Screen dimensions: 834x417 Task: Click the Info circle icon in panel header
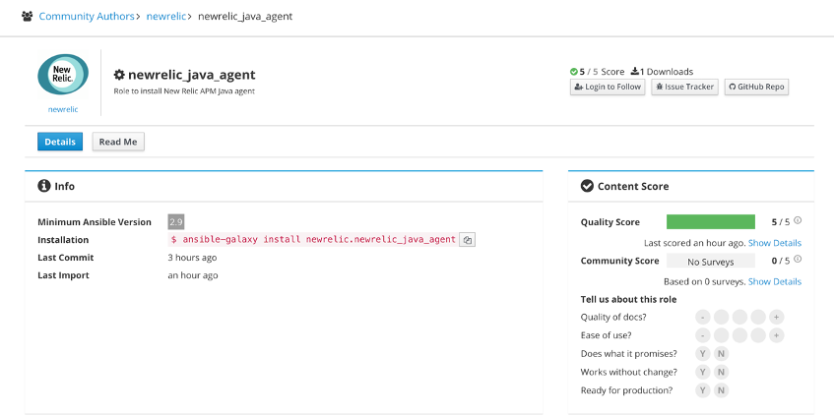click(x=43, y=186)
